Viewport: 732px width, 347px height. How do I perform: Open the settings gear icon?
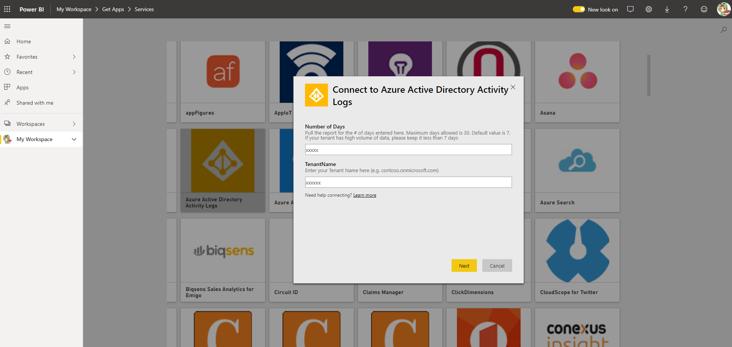coord(649,9)
